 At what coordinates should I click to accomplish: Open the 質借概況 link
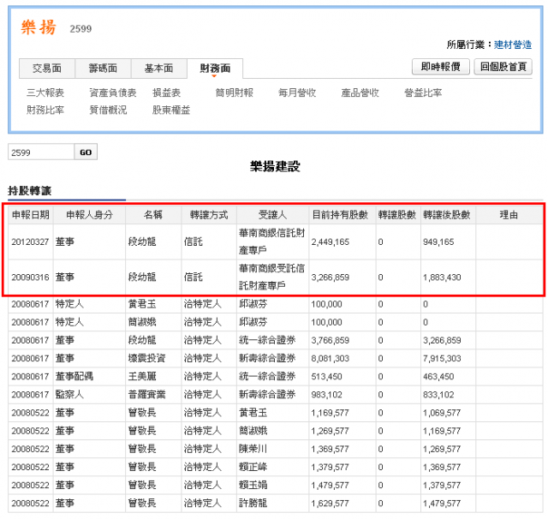point(108,110)
